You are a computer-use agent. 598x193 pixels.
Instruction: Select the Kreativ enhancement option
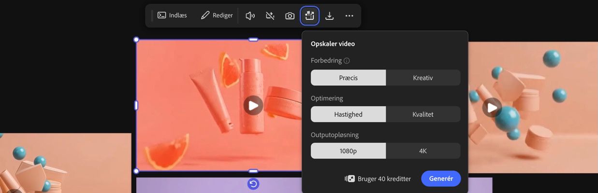[423, 78]
